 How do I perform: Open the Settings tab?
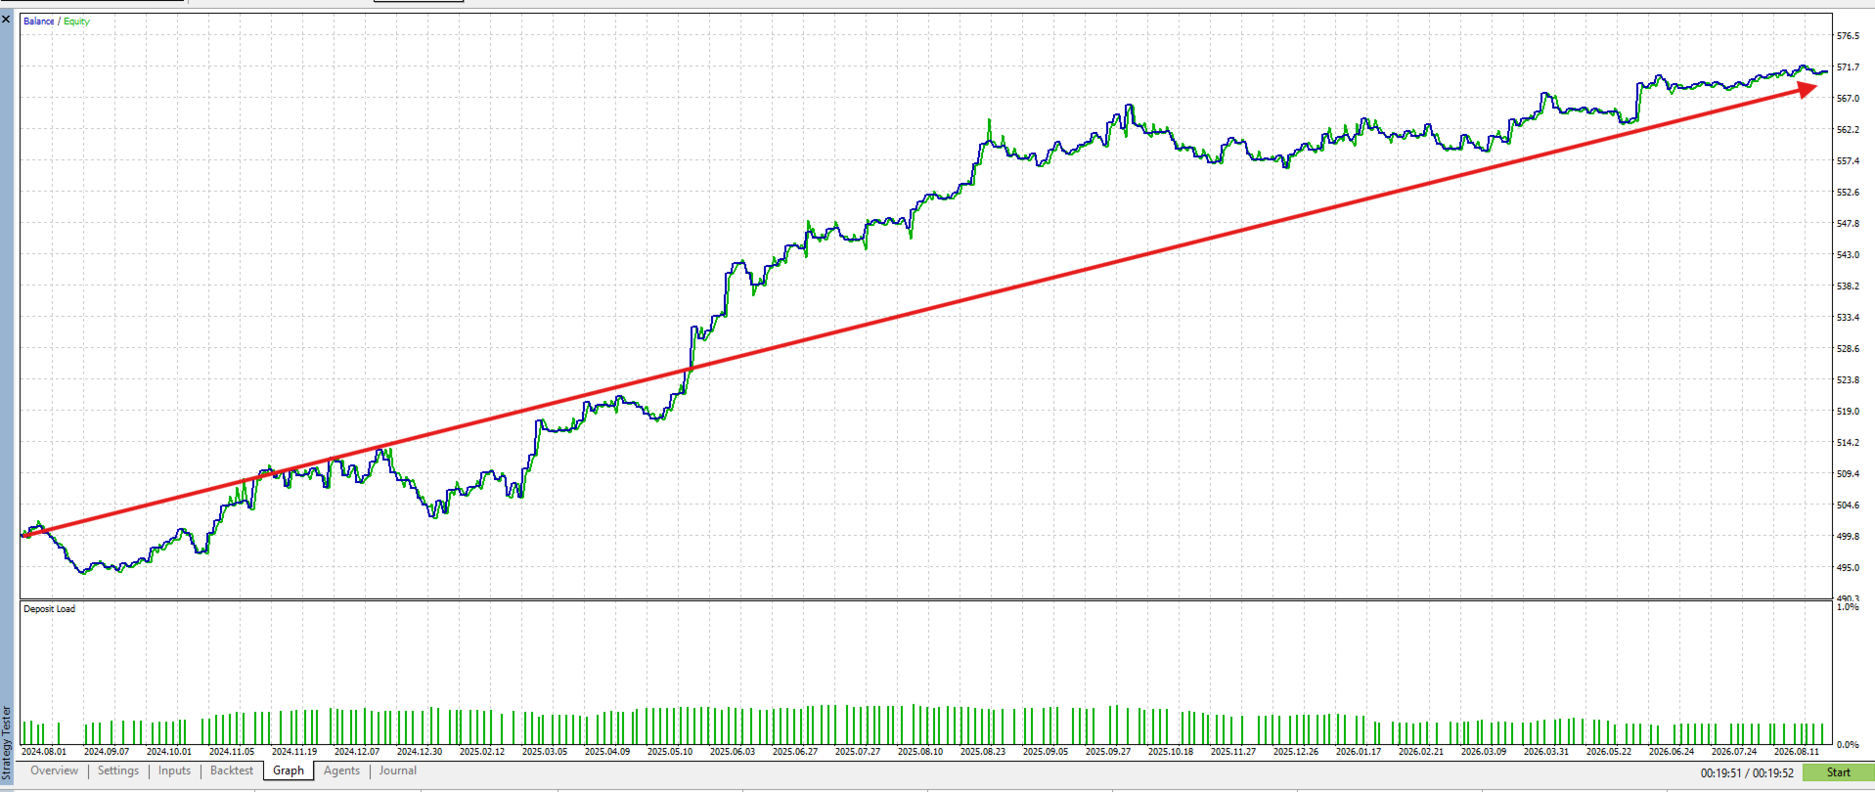tap(118, 770)
